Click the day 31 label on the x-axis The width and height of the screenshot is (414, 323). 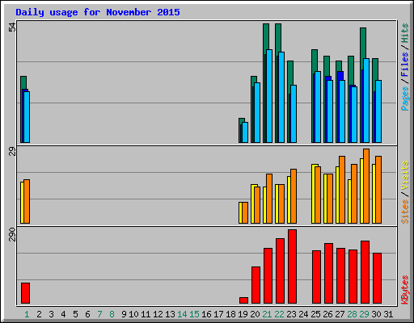(x=388, y=314)
